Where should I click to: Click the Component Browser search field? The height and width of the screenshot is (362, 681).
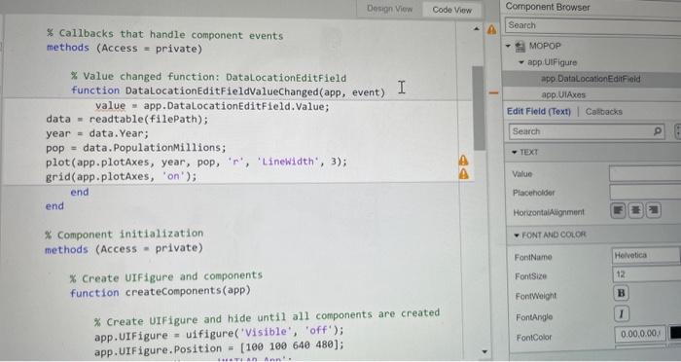point(592,25)
